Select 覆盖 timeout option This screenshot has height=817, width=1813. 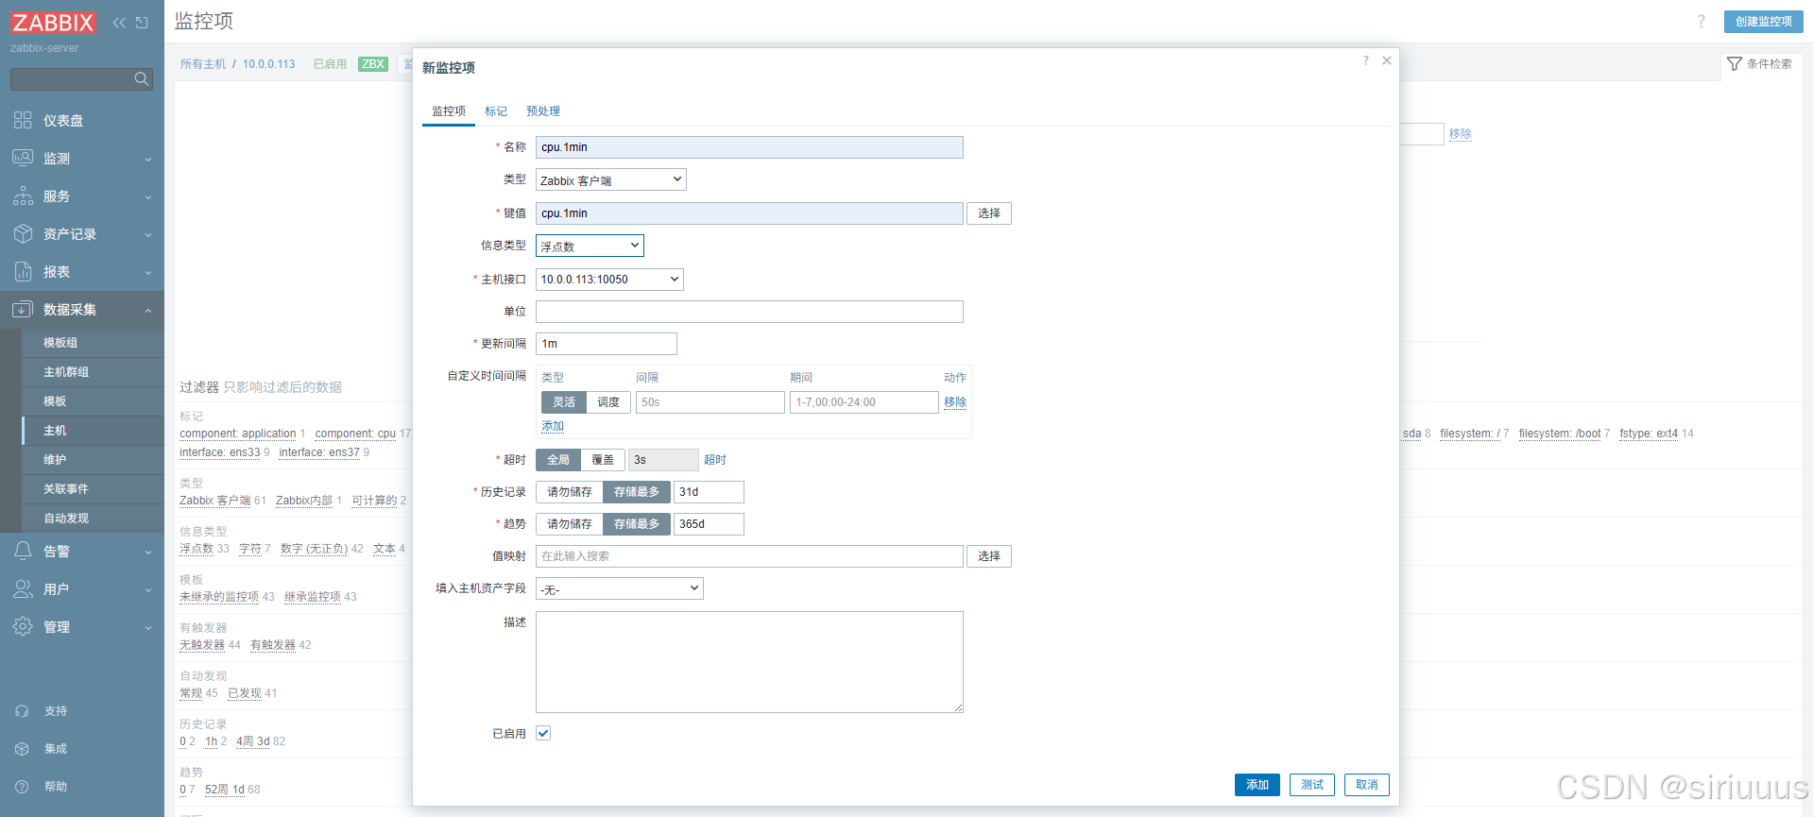tap(603, 460)
